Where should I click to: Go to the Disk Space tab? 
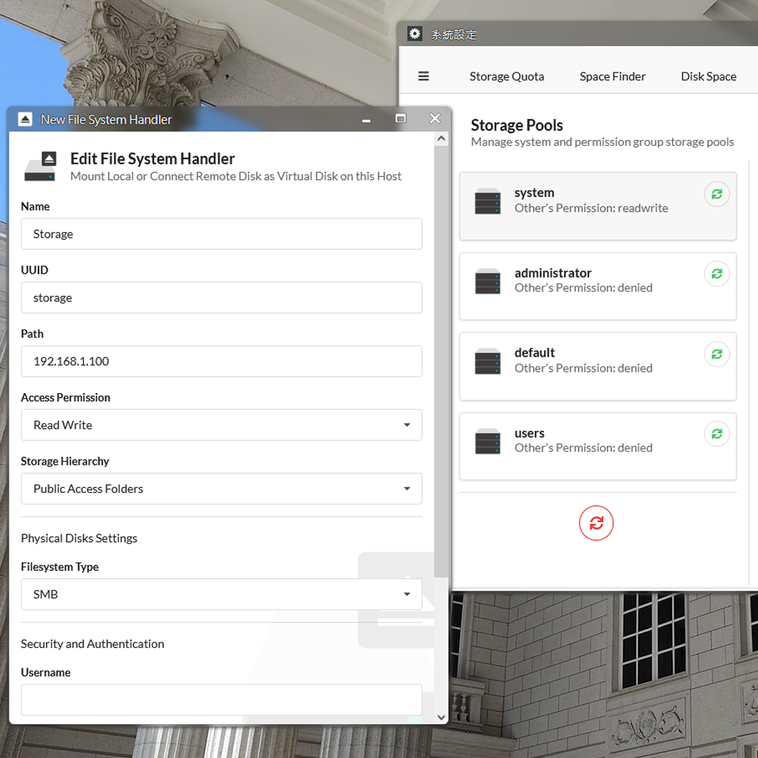click(708, 76)
